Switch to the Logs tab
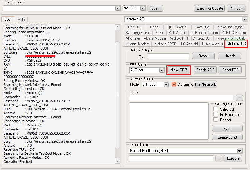 tap(8, 19)
